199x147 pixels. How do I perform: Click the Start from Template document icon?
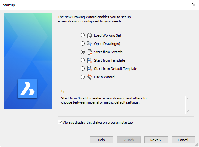coord(90,60)
